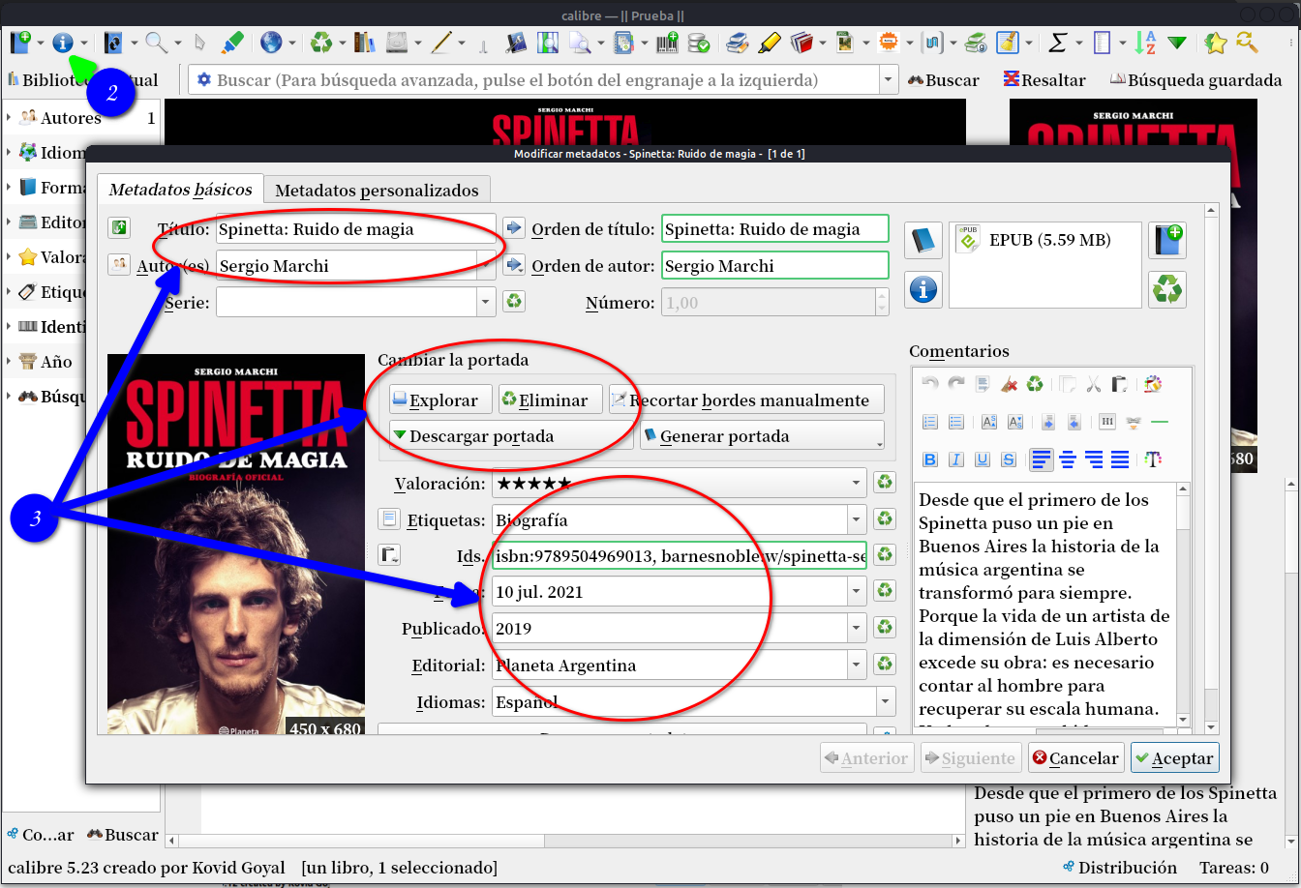Open the Idiomas dropdown arrow in the dialog

coord(886,701)
